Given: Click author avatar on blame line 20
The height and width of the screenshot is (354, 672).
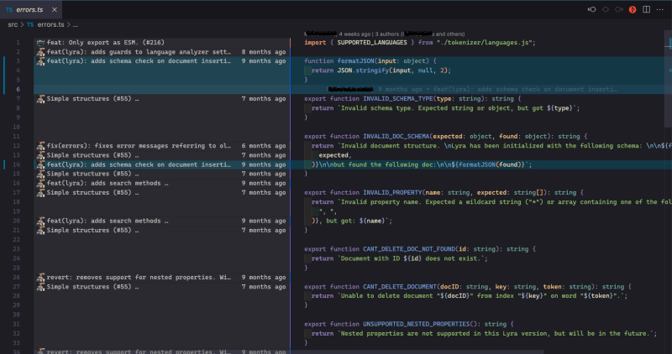Looking at the screenshot, I should pos(40,221).
